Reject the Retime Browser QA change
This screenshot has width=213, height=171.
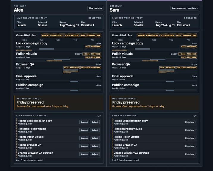95,146
